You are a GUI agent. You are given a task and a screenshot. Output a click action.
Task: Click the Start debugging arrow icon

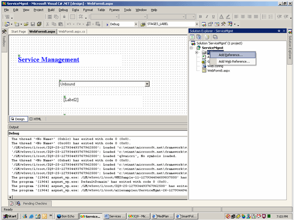click(107, 24)
